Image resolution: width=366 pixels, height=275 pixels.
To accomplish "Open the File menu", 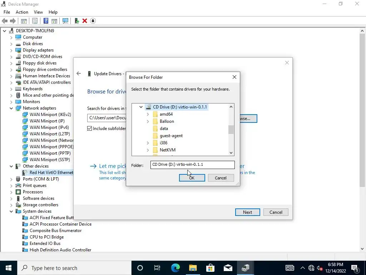I will click(7, 12).
